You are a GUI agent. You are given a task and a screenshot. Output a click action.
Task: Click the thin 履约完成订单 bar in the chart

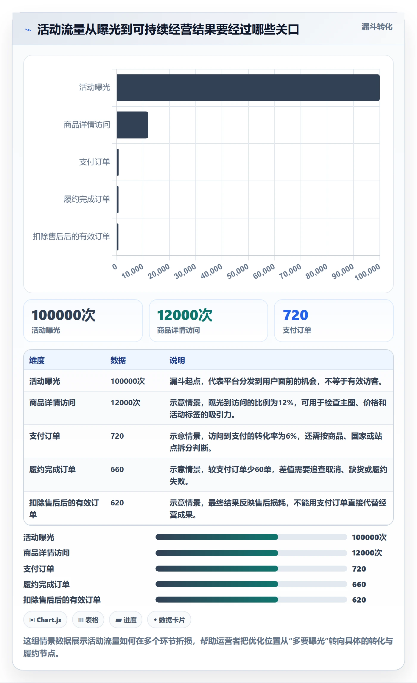pyautogui.click(x=118, y=199)
